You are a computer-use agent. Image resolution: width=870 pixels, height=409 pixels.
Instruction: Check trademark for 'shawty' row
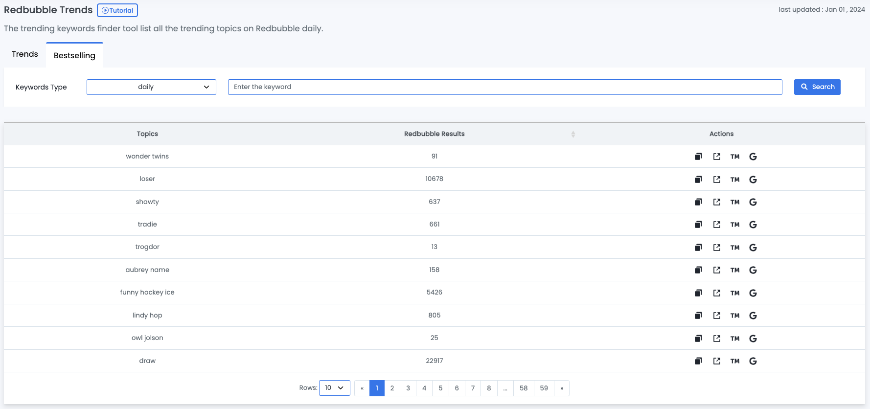pyautogui.click(x=735, y=202)
